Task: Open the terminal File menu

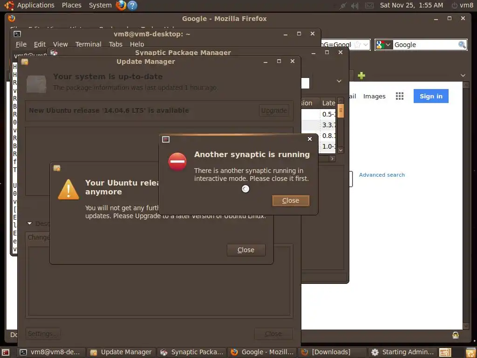Action: pyautogui.click(x=21, y=44)
